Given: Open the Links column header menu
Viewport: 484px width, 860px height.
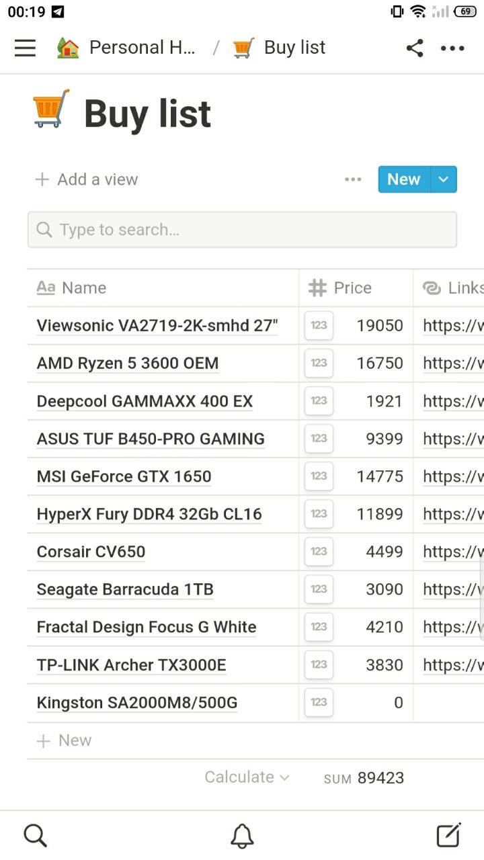Looking at the screenshot, I should tap(448, 288).
